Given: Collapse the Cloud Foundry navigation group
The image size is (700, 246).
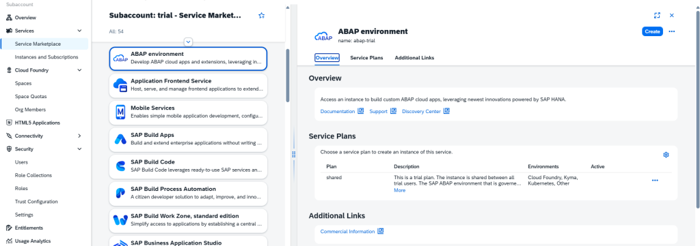Looking at the screenshot, I should point(79,70).
